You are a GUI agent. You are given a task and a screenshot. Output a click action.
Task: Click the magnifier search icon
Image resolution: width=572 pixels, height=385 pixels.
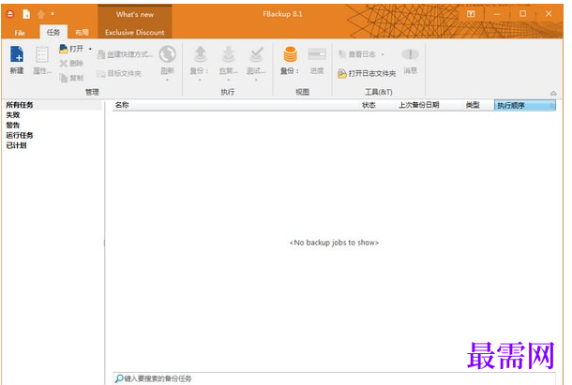[119, 378]
